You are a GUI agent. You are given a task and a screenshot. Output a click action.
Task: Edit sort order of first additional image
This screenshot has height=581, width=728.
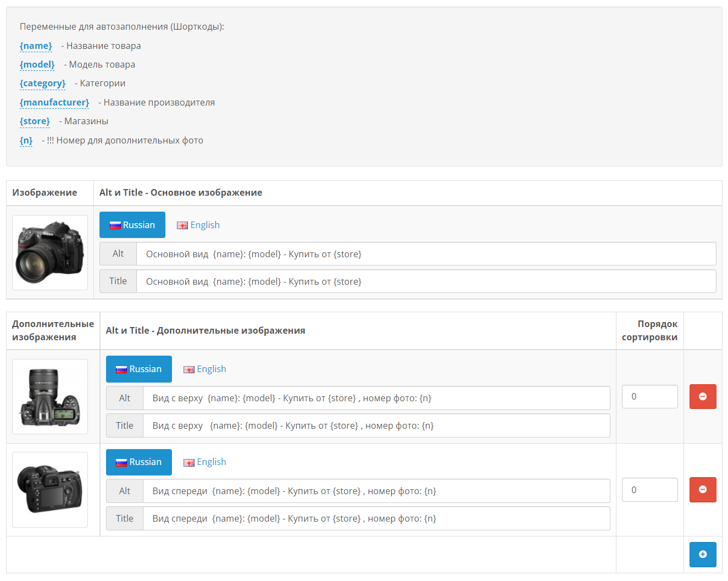coord(649,396)
